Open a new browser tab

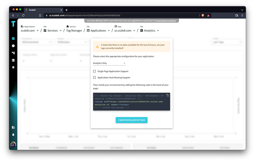pos(66,10)
